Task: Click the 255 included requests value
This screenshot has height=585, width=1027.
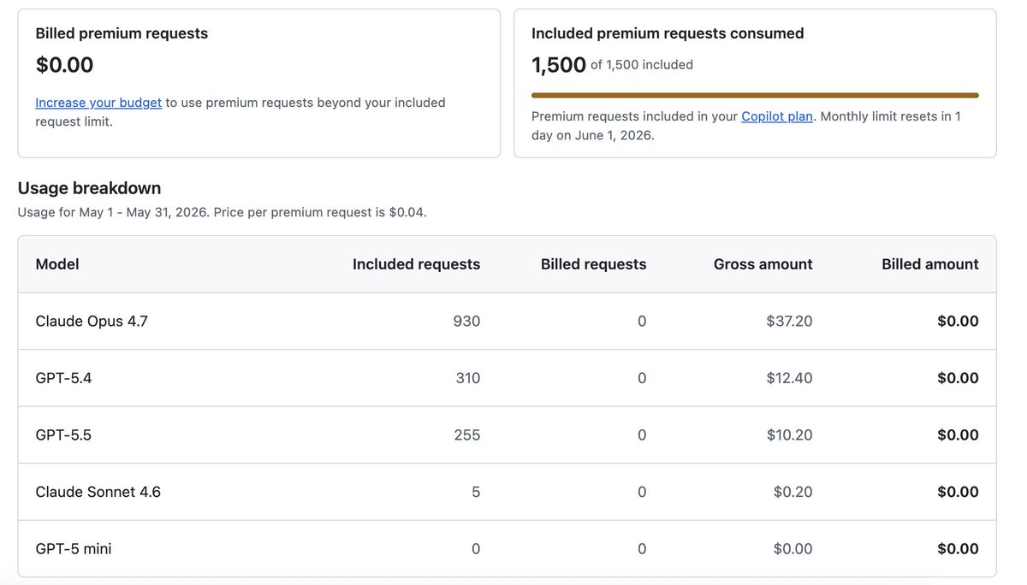Action: 467,435
